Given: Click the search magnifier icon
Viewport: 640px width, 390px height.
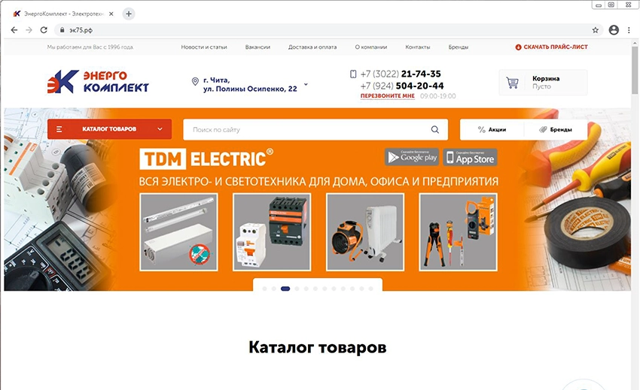Looking at the screenshot, I should 434,129.
